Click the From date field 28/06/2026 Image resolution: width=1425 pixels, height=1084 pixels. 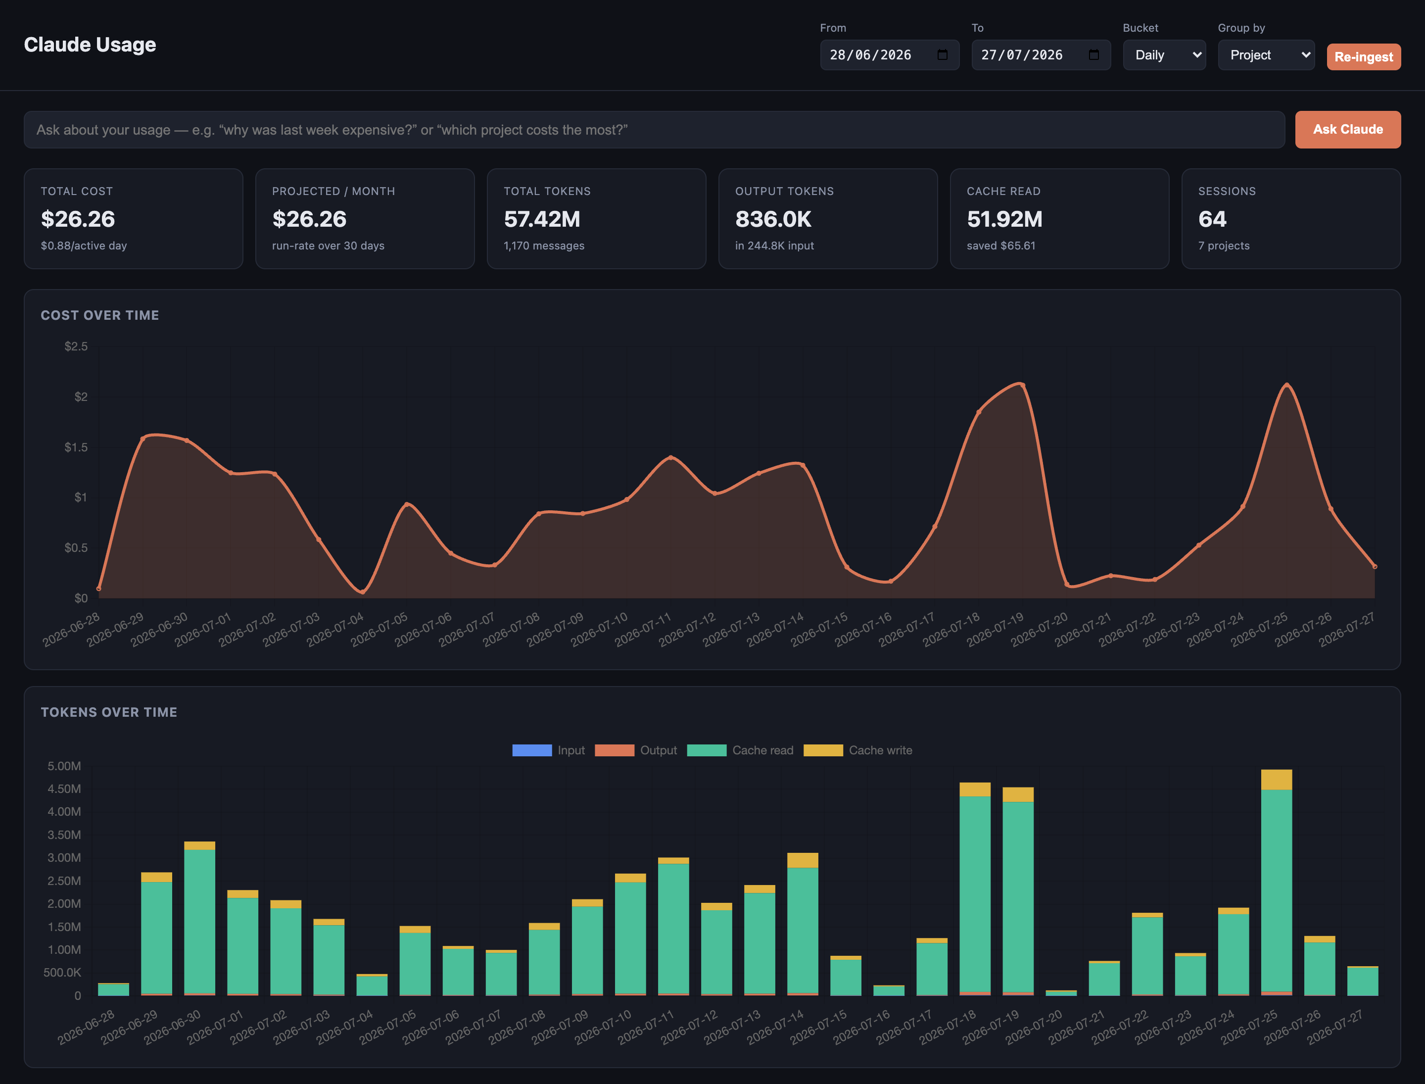point(890,55)
